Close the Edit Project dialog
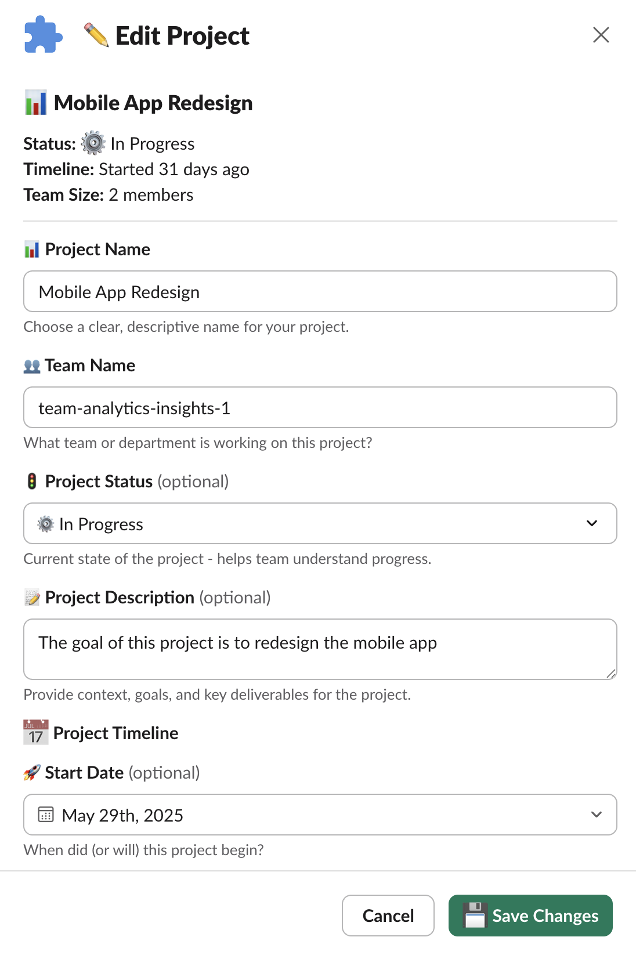Screen dimensions: 636x955 [601, 35]
